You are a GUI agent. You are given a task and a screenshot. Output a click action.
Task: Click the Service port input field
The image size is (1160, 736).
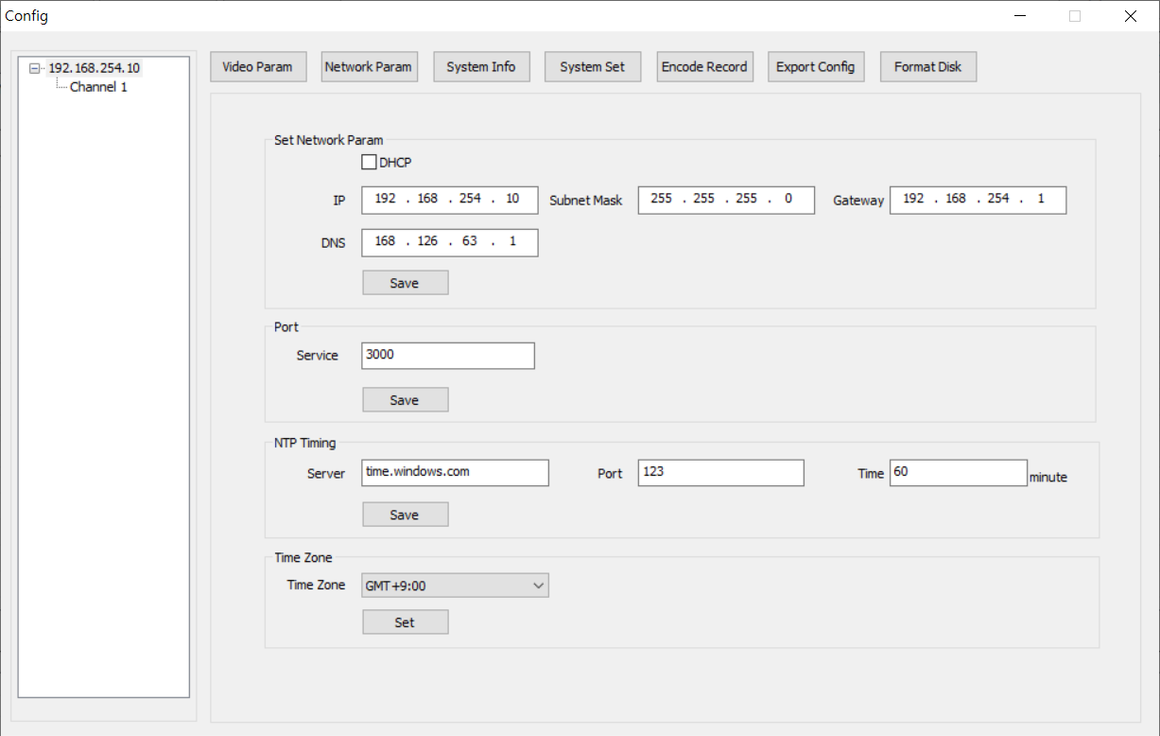pyautogui.click(x=448, y=356)
